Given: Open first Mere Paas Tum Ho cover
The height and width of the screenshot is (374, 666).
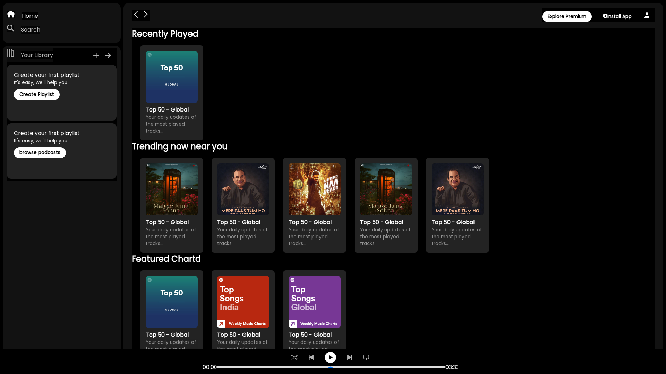Looking at the screenshot, I should click(243, 189).
